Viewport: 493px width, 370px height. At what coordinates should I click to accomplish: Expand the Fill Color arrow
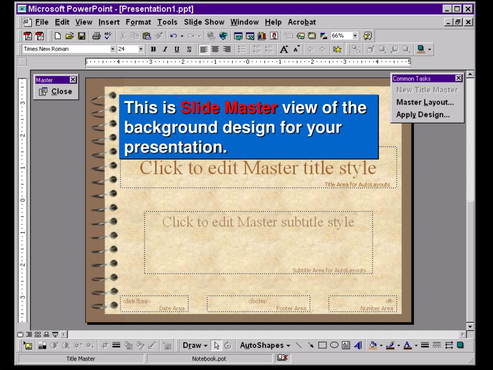(x=381, y=345)
